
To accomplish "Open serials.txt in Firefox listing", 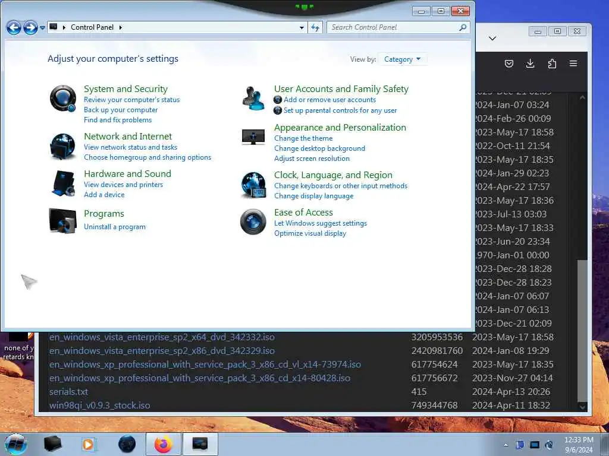I will (69, 392).
